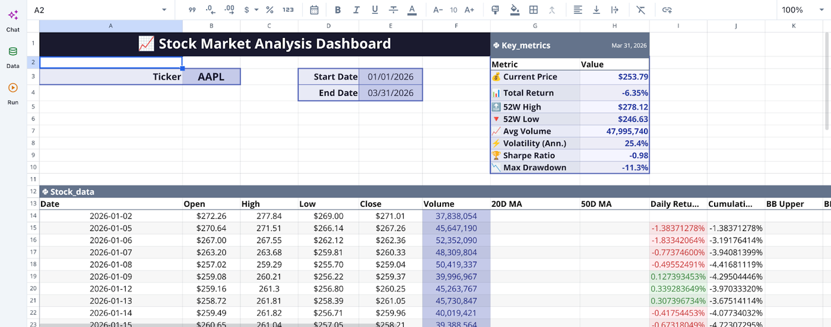This screenshot has width=831, height=327.
Task: Apply percent number format
Action: (269, 9)
